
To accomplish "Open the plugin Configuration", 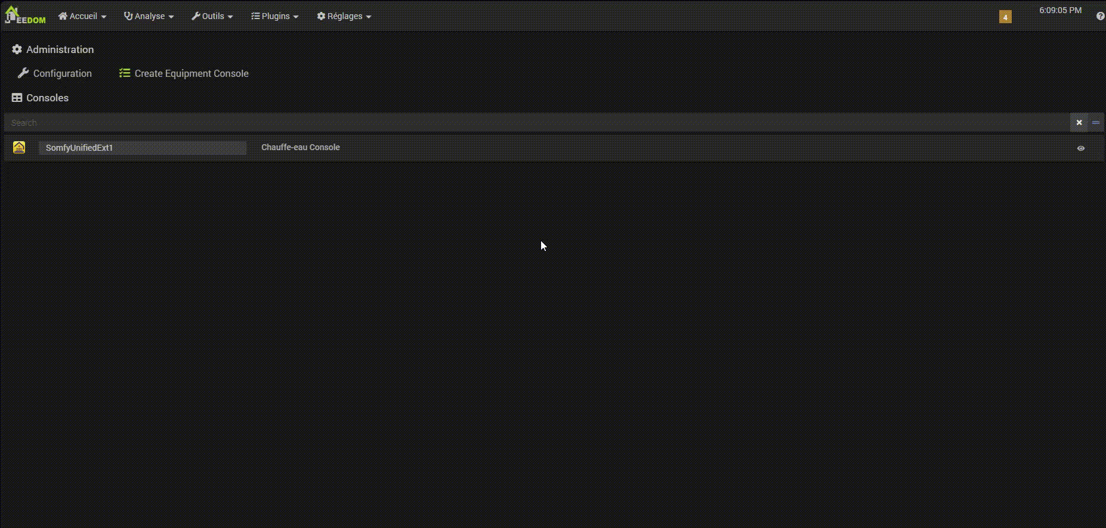I will tap(55, 73).
